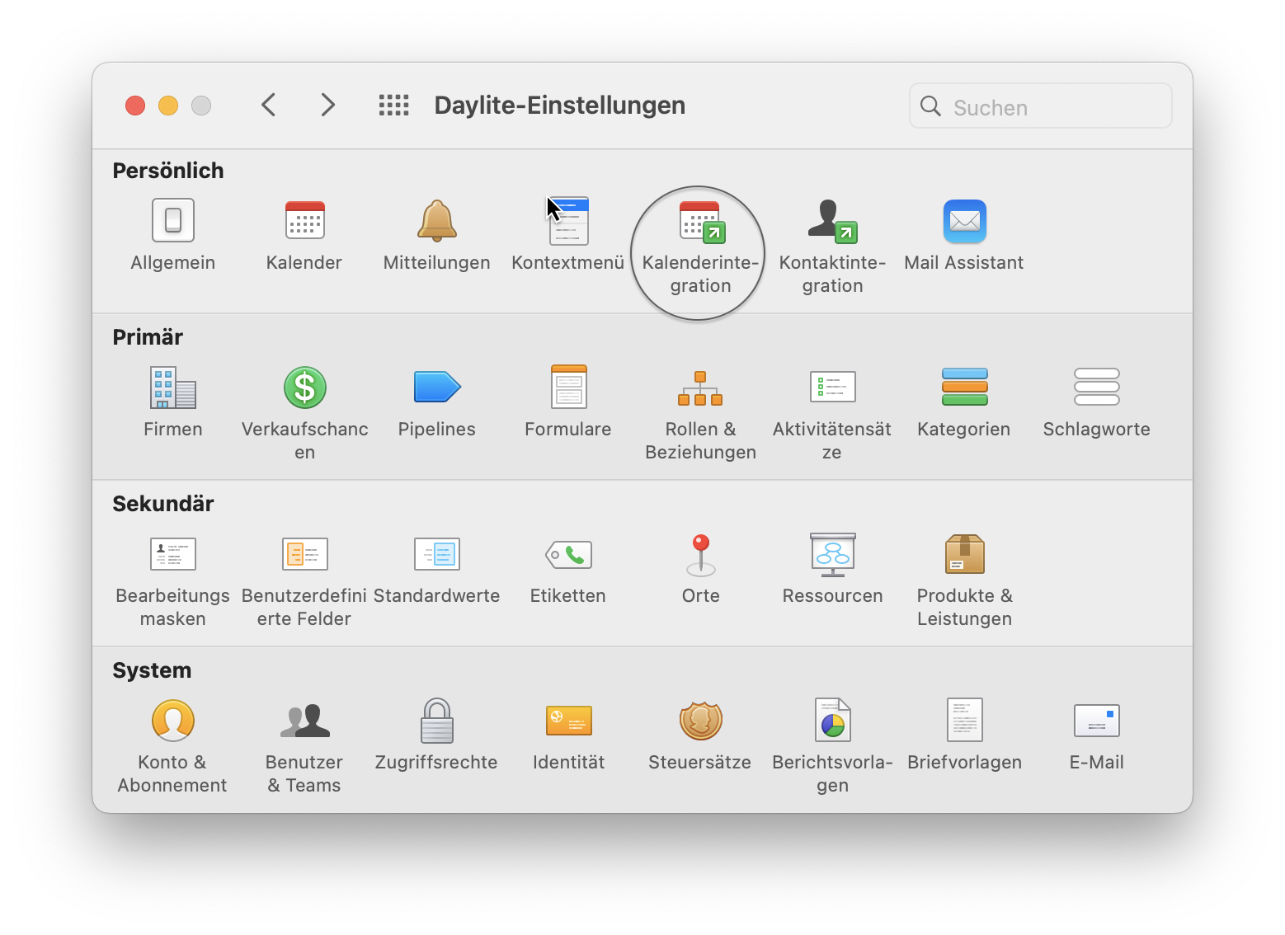This screenshot has height=935, width=1285.
Task: Show all preferences using grid button
Action: [x=393, y=105]
